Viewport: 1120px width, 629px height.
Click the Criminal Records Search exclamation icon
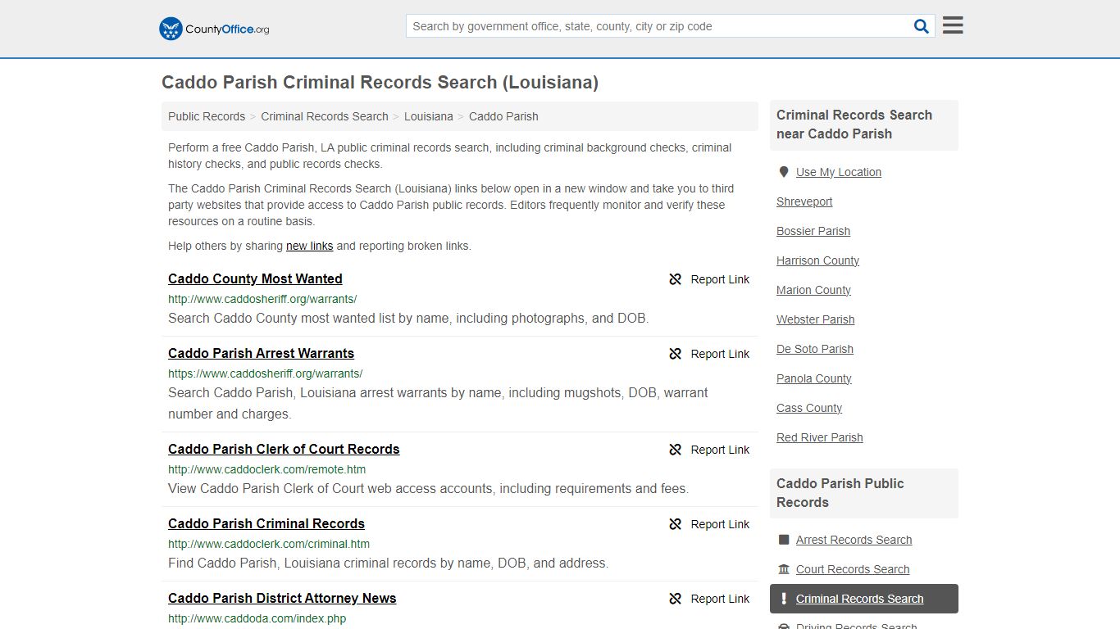784,599
